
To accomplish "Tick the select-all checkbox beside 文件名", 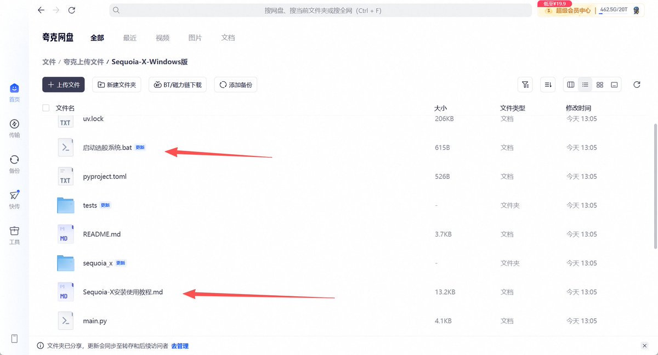I will (46, 108).
